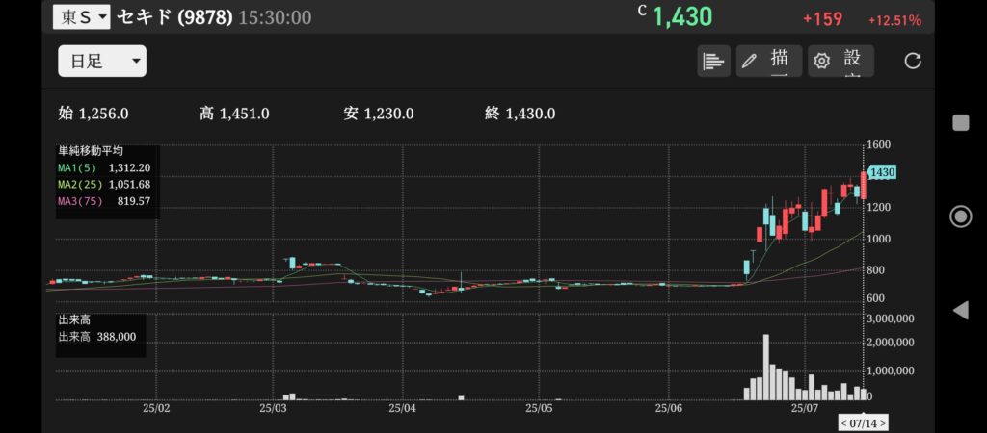This screenshot has height=433, width=987.
Task: Select the 25/07 date axis label
Action: click(x=805, y=408)
